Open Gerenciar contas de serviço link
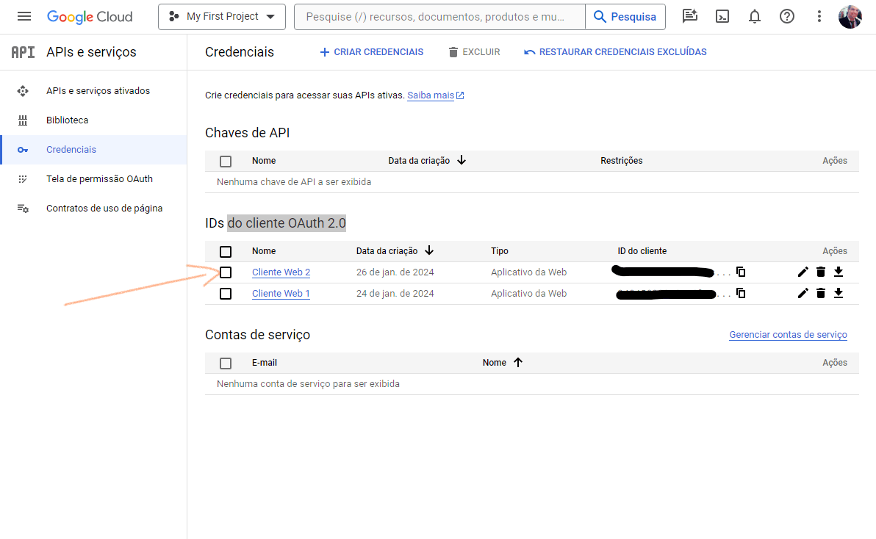The height and width of the screenshot is (539, 876). pyautogui.click(x=788, y=335)
